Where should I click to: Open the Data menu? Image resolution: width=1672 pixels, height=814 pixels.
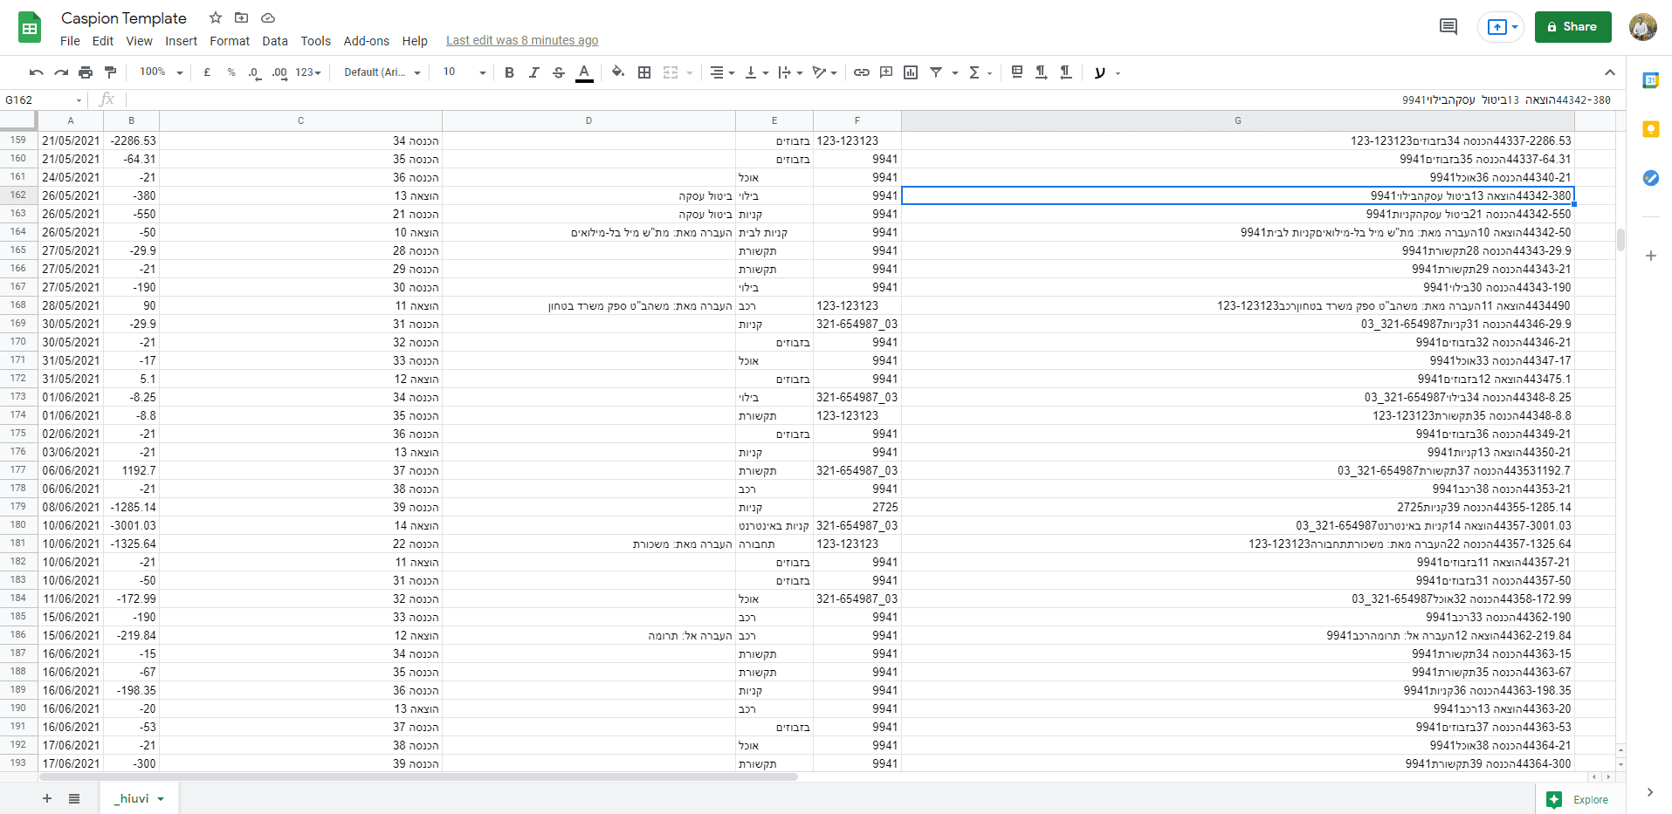point(275,41)
